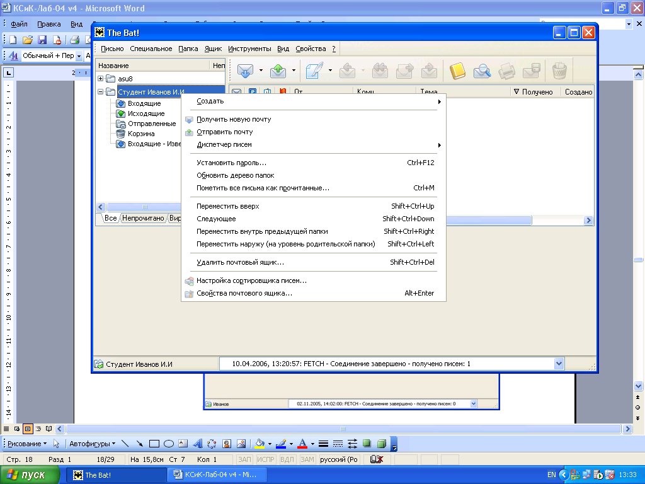This screenshot has width=645, height=484.
Task: Choose Настройка сортировщика писем... entry
Action: click(314, 280)
